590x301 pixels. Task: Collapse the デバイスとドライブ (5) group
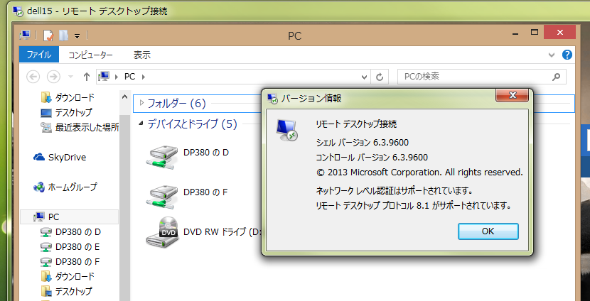(x=141, y=123)
